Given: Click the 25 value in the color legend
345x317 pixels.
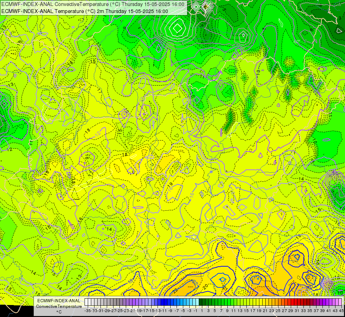Looking at the screenshot, I should coord(278,311).
